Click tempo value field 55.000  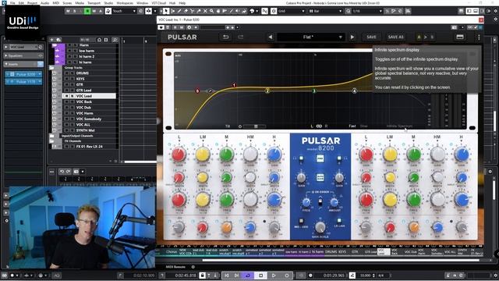click(366, 276)
